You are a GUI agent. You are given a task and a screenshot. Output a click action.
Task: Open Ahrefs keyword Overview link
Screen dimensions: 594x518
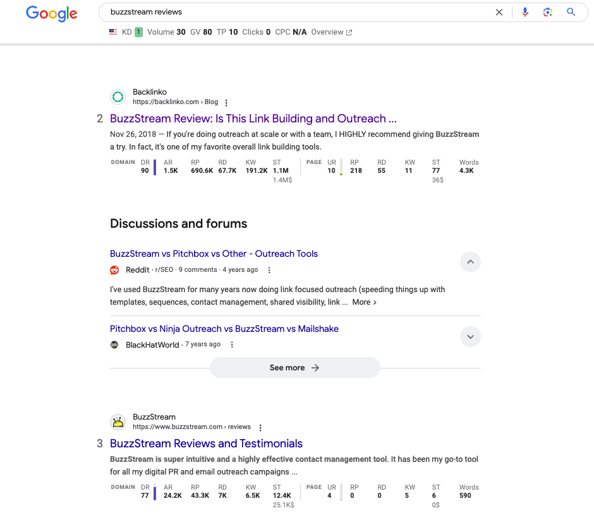(331, 32)
